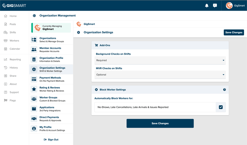Open Home in the sidebar

13,16
